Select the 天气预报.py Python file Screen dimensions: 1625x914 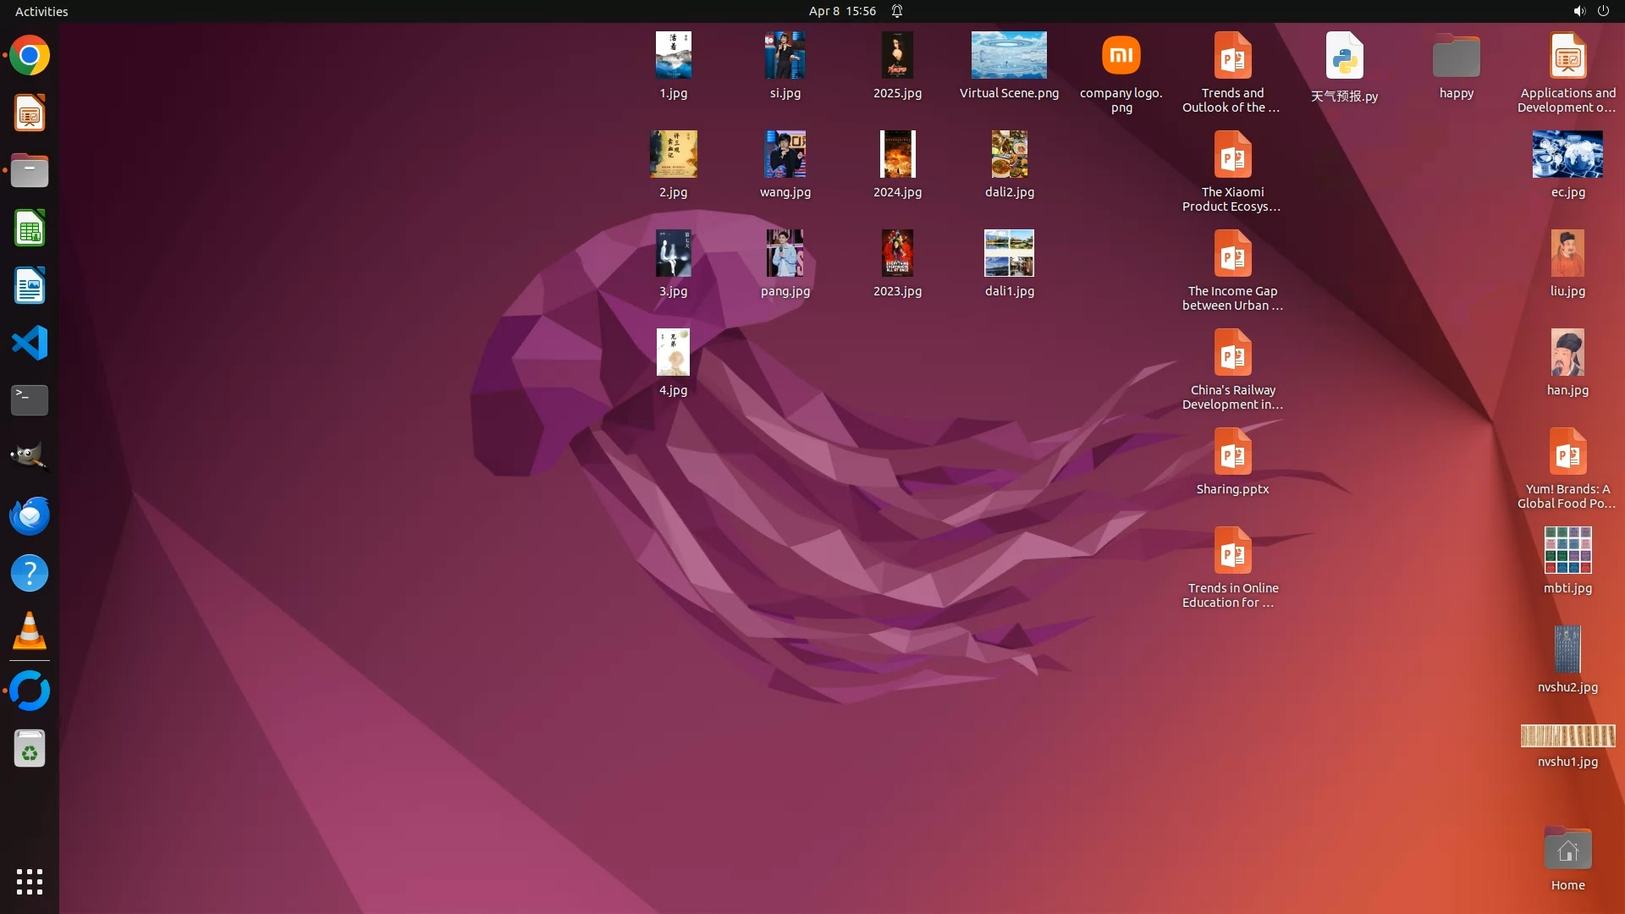1344,56
